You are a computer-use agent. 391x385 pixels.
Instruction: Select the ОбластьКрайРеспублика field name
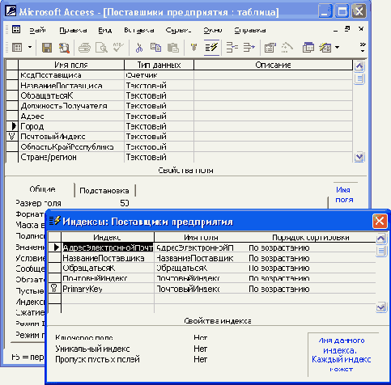coord(71,147)
